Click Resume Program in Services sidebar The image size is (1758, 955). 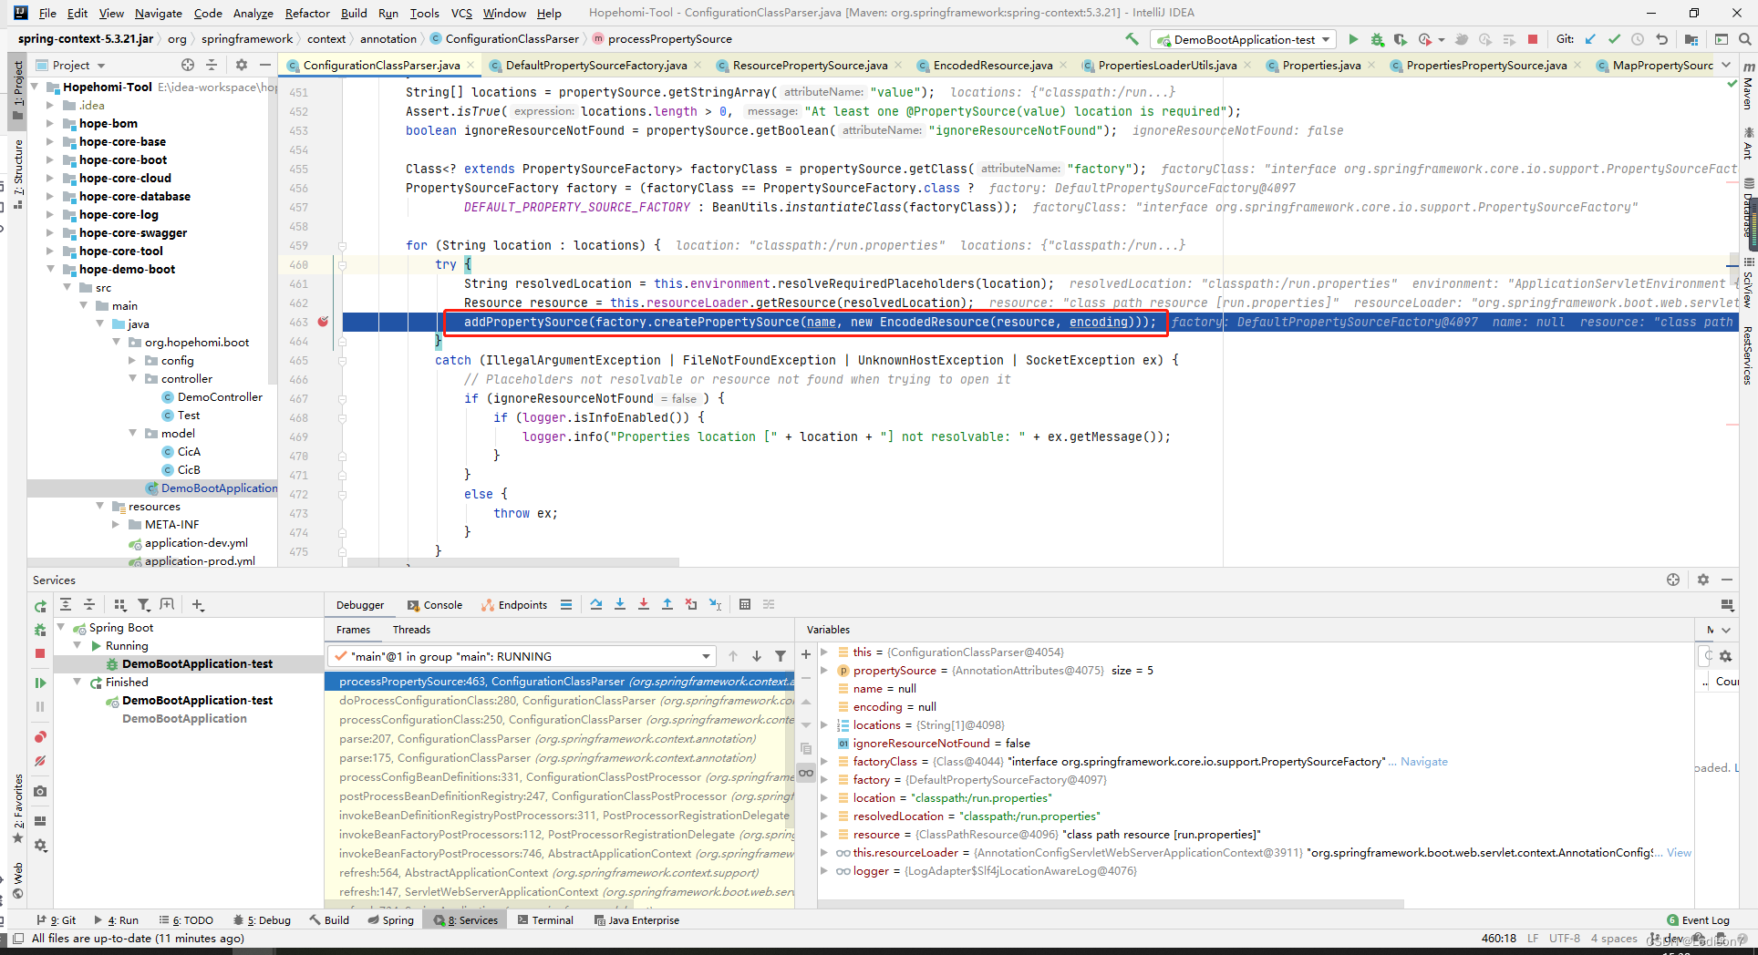(40, 683)
